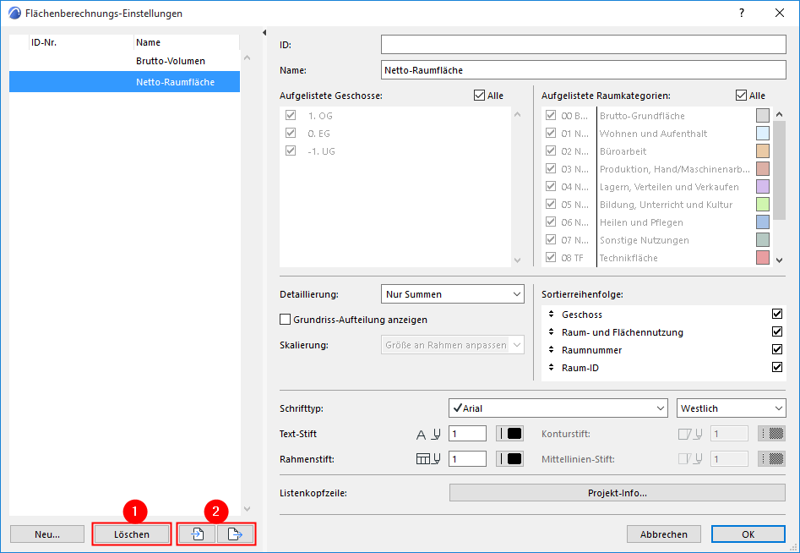Image resolution: width=800 pixels, height=553 pixels.
Task: Click the import settings icon button
Action: (x=197, y=534)
